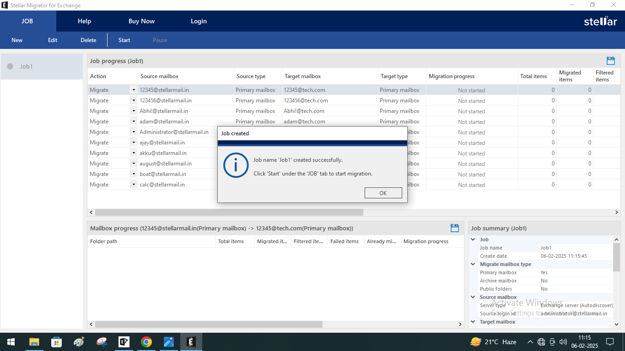Open Microsoft Store taskbar icon

click(56, 342)
